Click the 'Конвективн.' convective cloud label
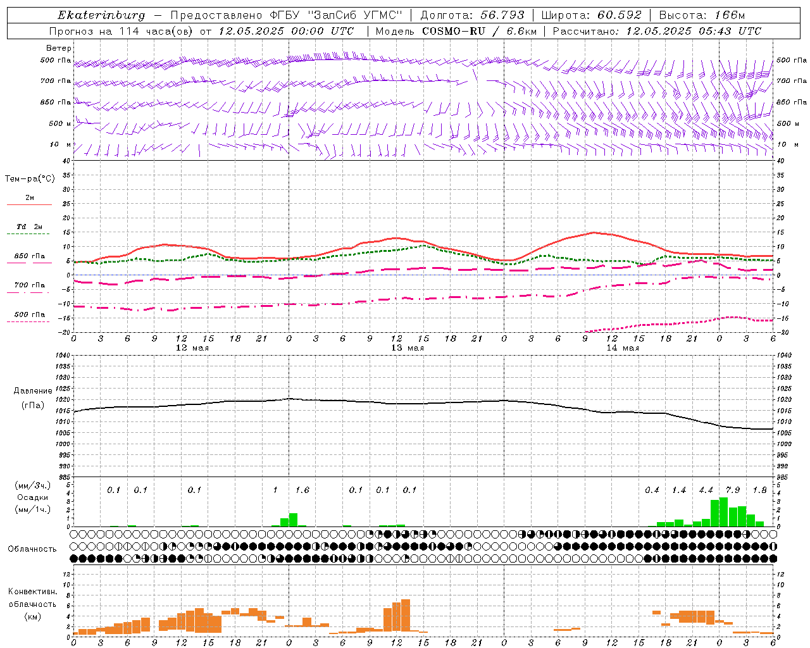 pos(33,592)
